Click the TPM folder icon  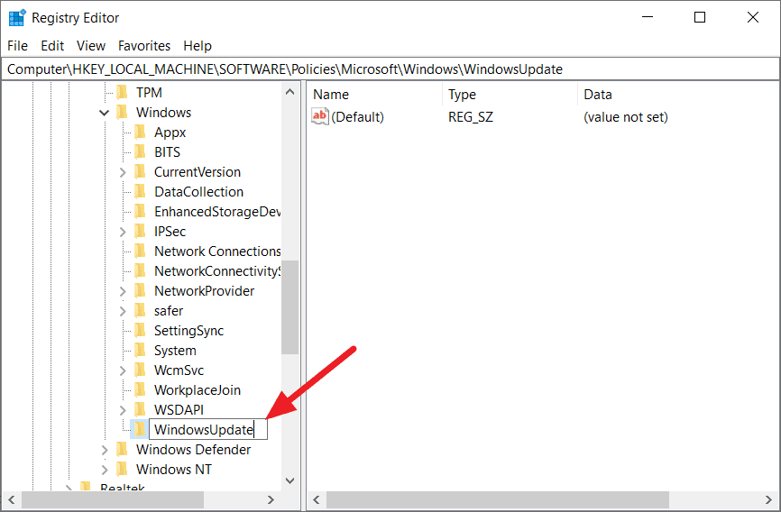123,93
